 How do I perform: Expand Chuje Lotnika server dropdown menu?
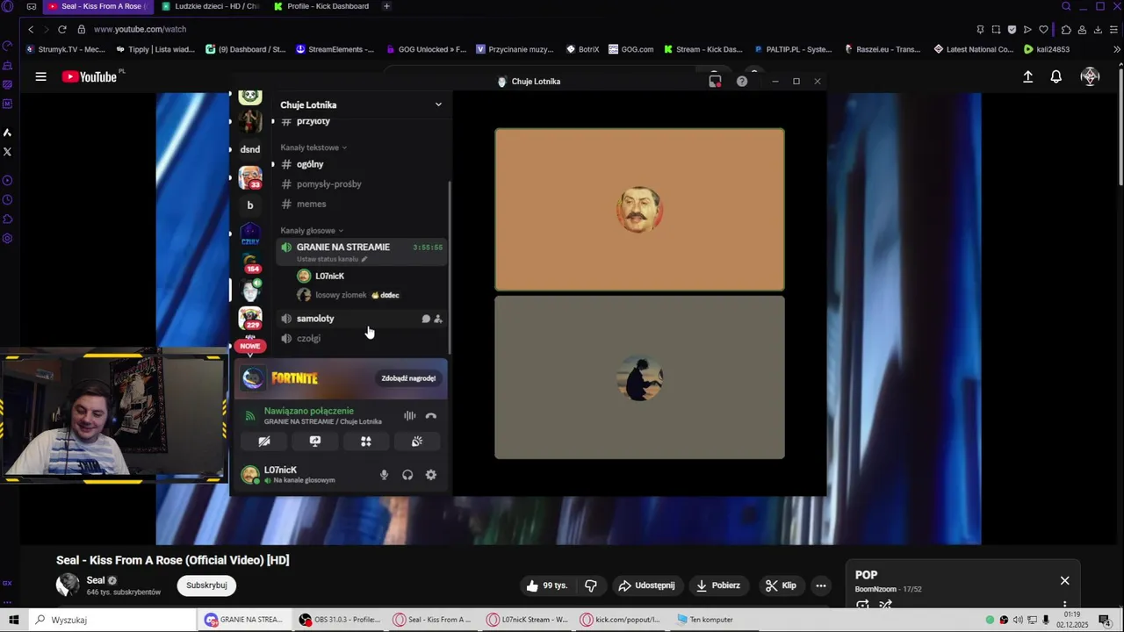pyautogui.click(x=438, y=104)
